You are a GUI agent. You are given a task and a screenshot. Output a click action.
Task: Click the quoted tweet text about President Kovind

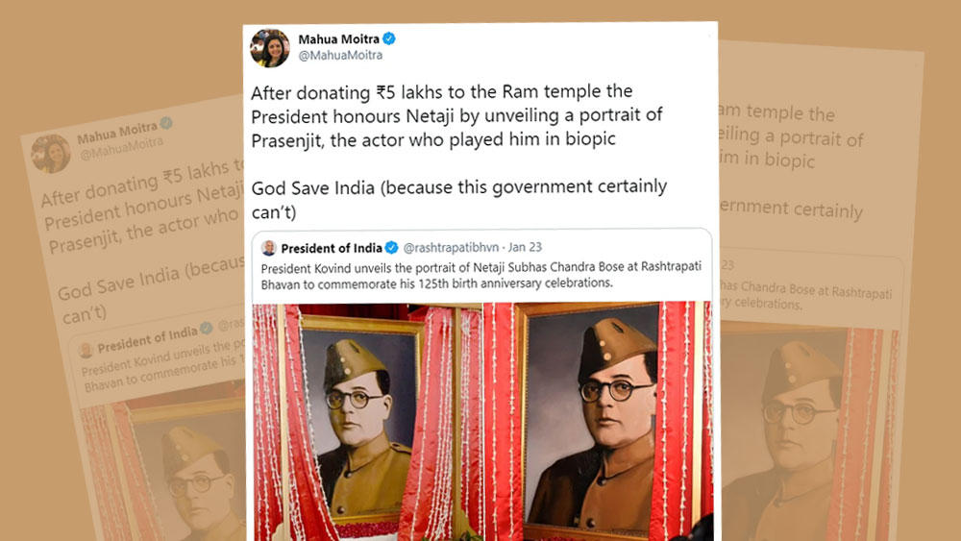click(x=481, y=275)
